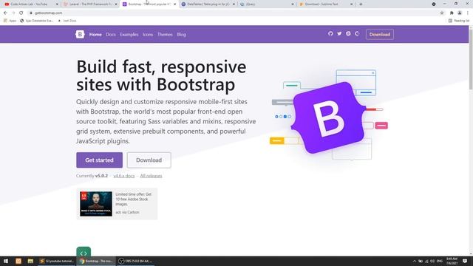Close the jQuery browser tab

click(293, 4)
